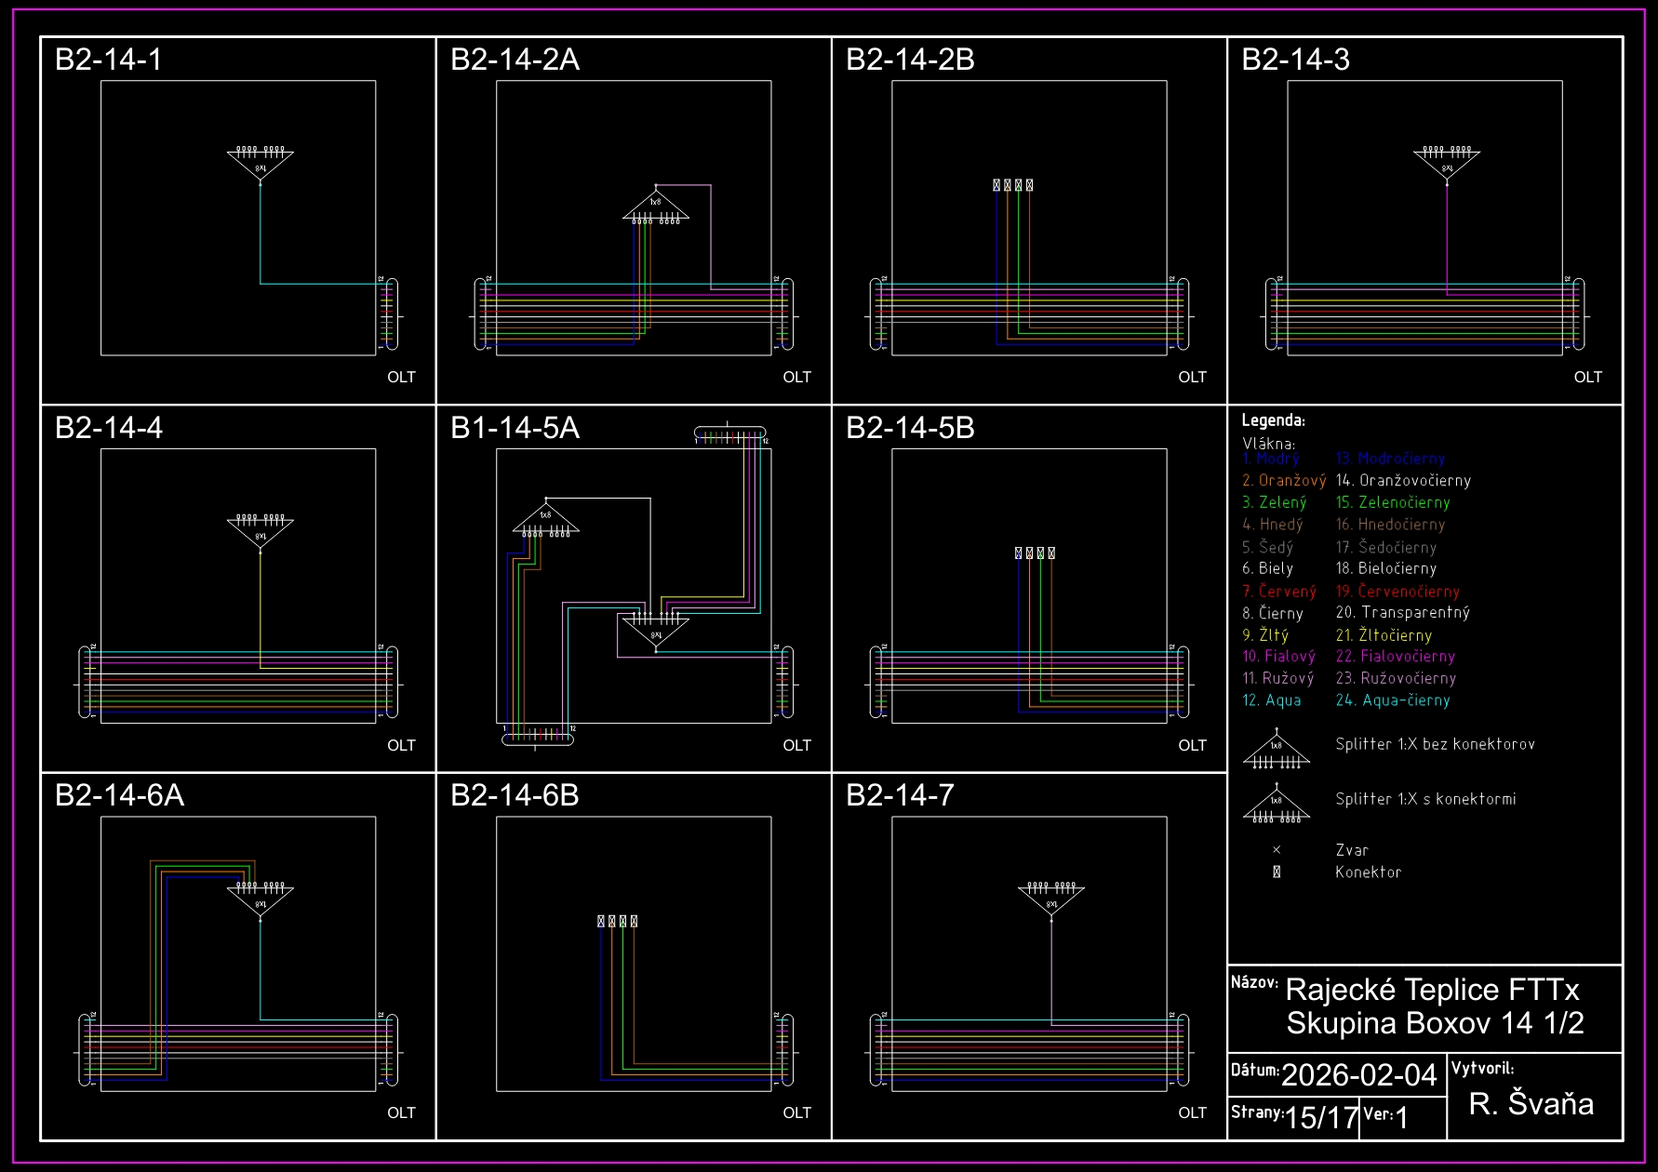
Task: Select the splitter symbol in B2-14-6A
Action: coord(261,899)
